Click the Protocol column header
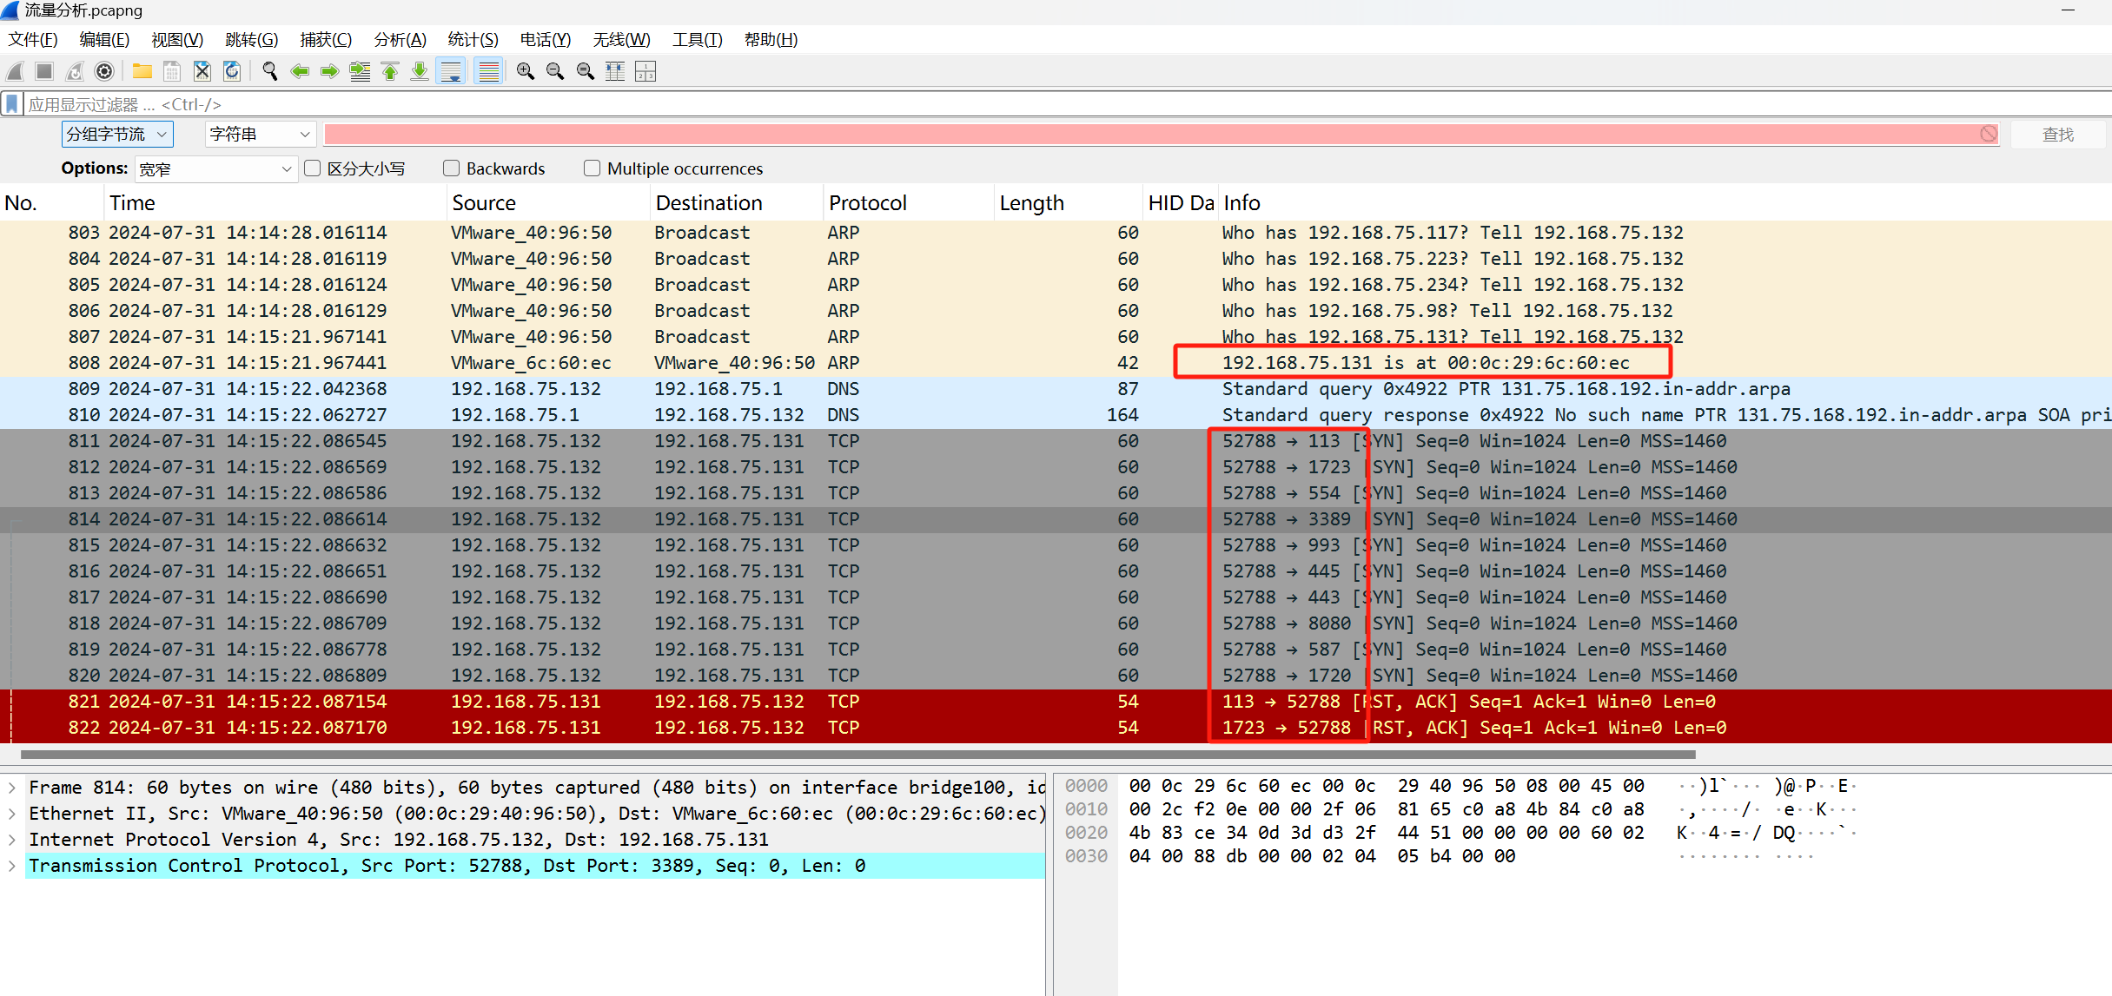2112x996 pixels. tap(867, 203)
